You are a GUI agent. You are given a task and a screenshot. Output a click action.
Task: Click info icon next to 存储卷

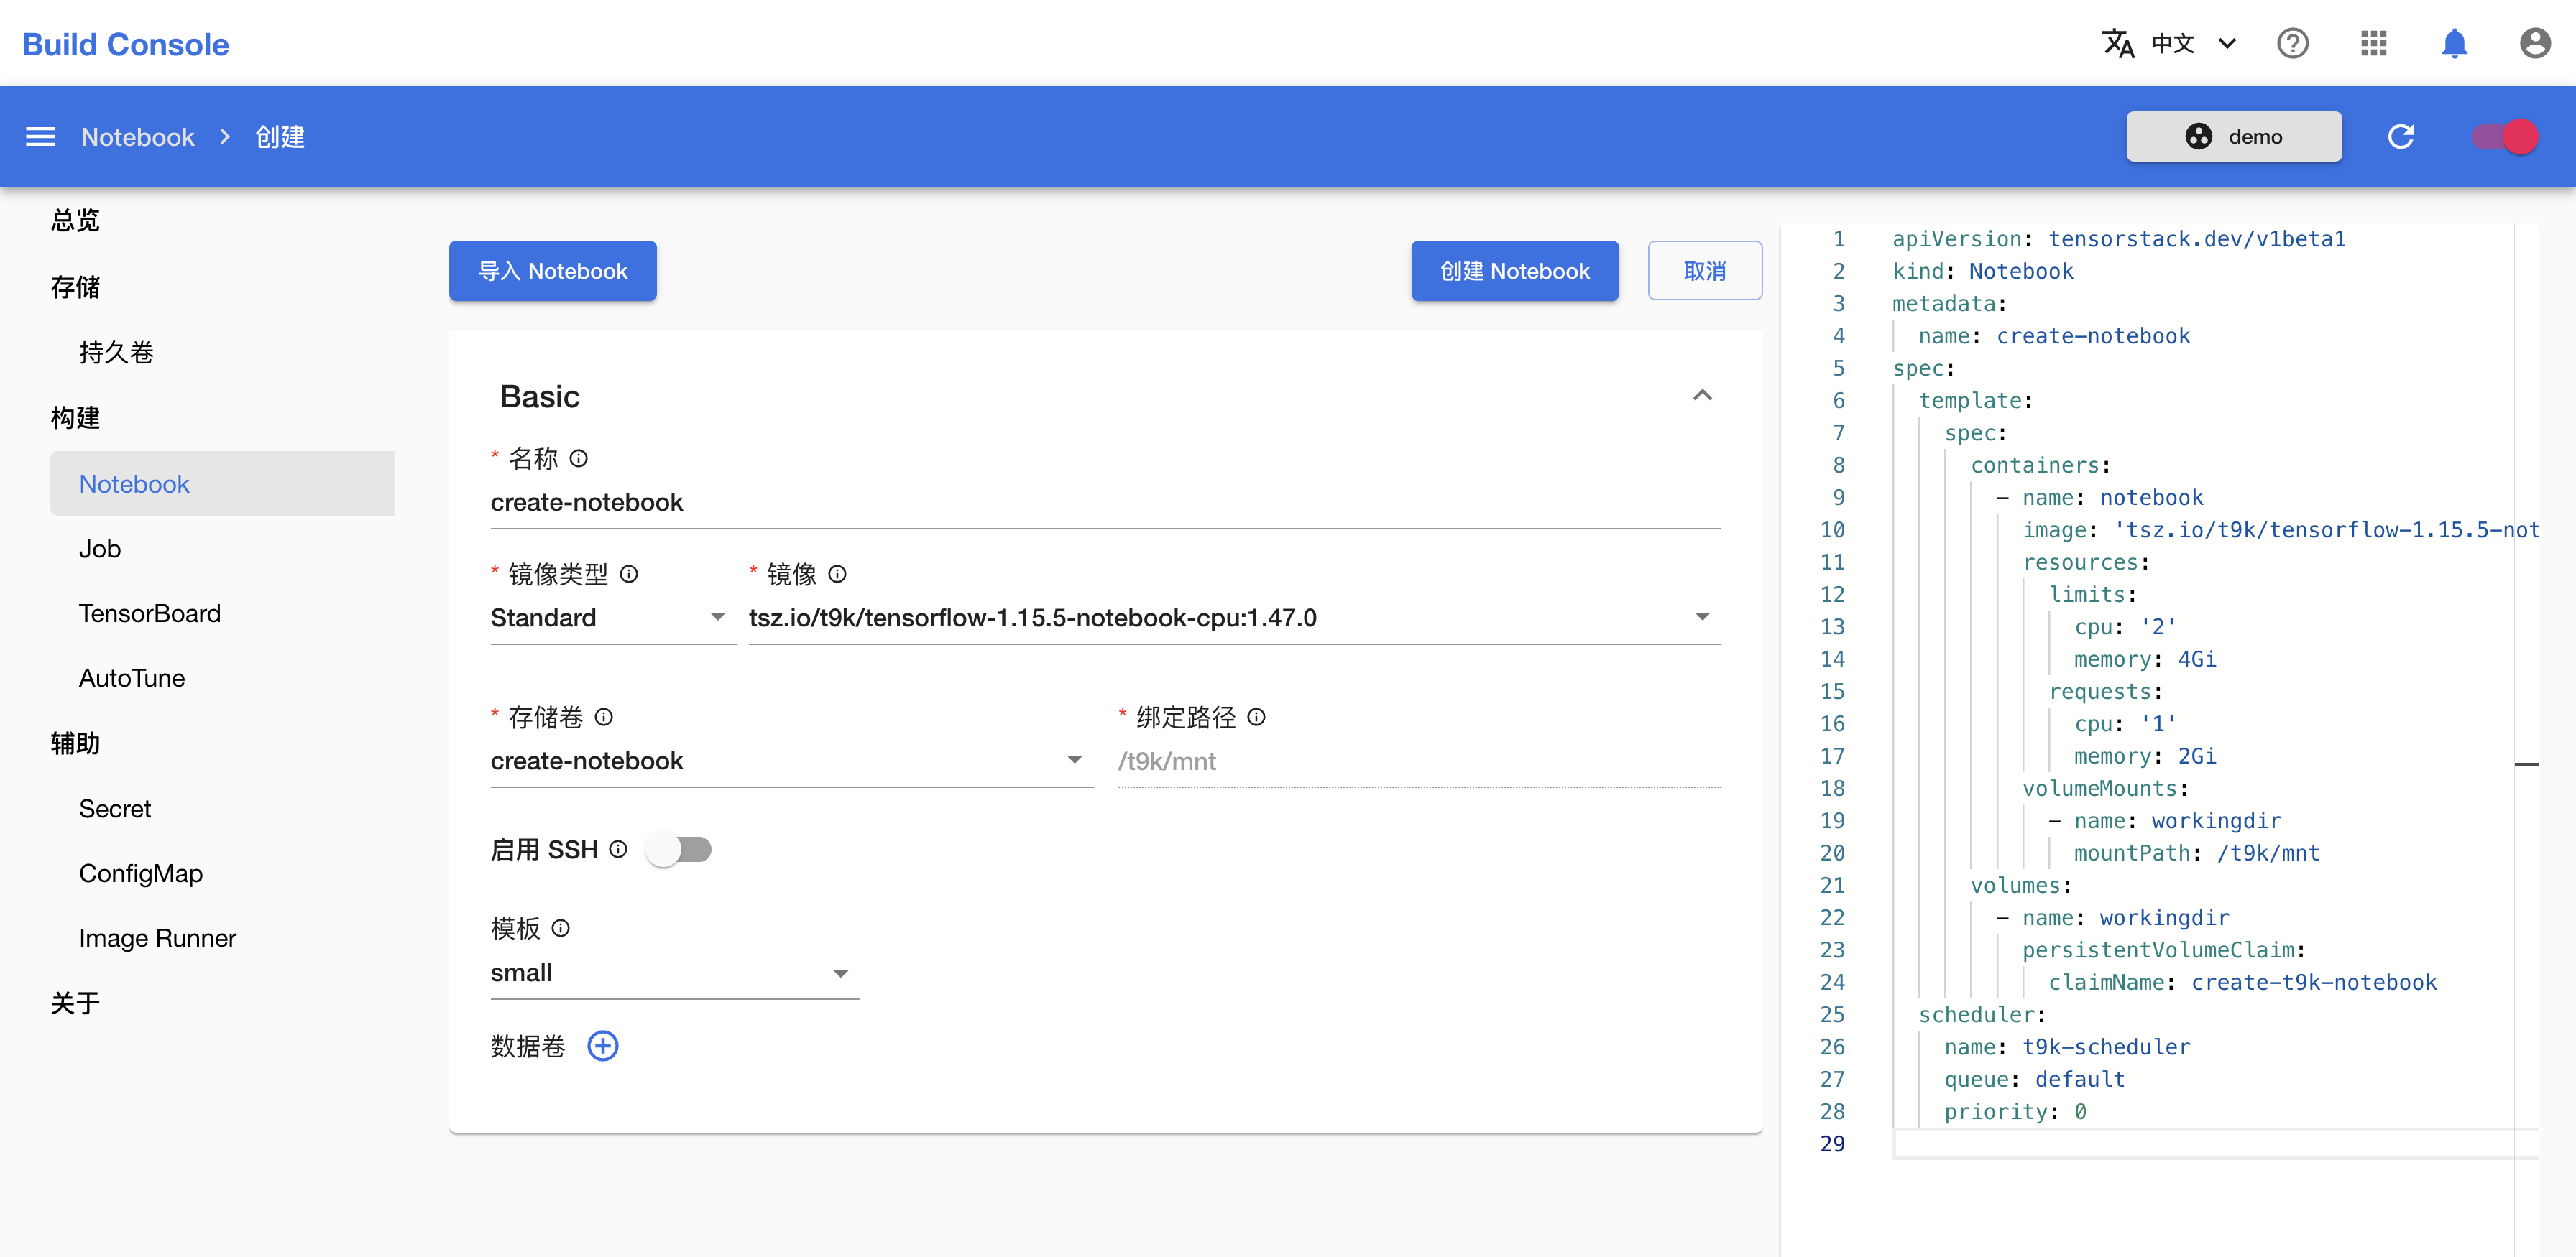(x=603, y=718)
